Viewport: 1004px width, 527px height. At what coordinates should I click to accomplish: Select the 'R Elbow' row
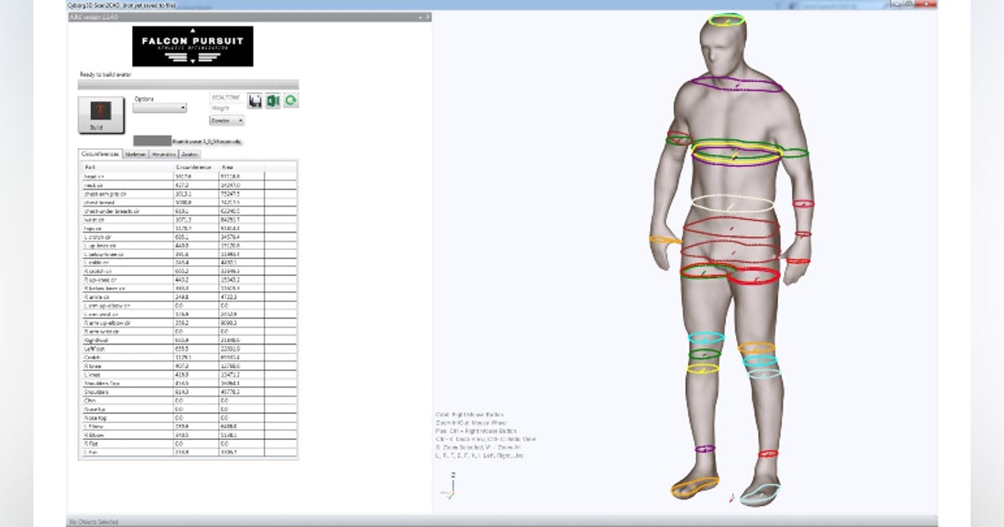coord(188,435)
